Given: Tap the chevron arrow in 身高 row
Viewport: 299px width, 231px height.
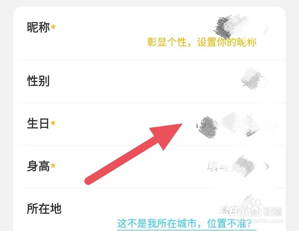Looking at the screenshot, I should pyautogui.click(x=267, y=166).
